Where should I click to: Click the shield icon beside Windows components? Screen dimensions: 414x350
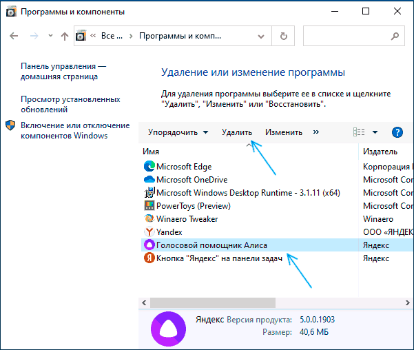point(10,125)
